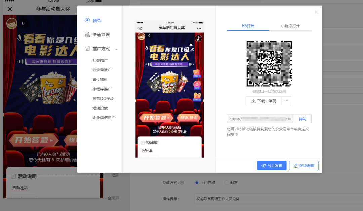Close the preview dialog with X
This screenshot has width=363, height=211.
pos(316,12)
